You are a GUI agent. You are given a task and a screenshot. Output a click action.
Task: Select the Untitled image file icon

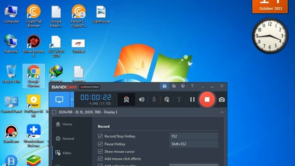[78, 46]
